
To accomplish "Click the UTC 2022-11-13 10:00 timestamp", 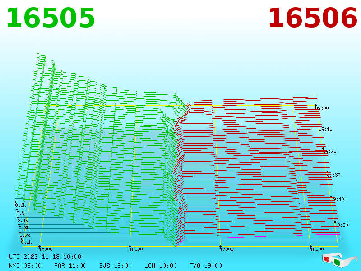I will click(45, 257).
